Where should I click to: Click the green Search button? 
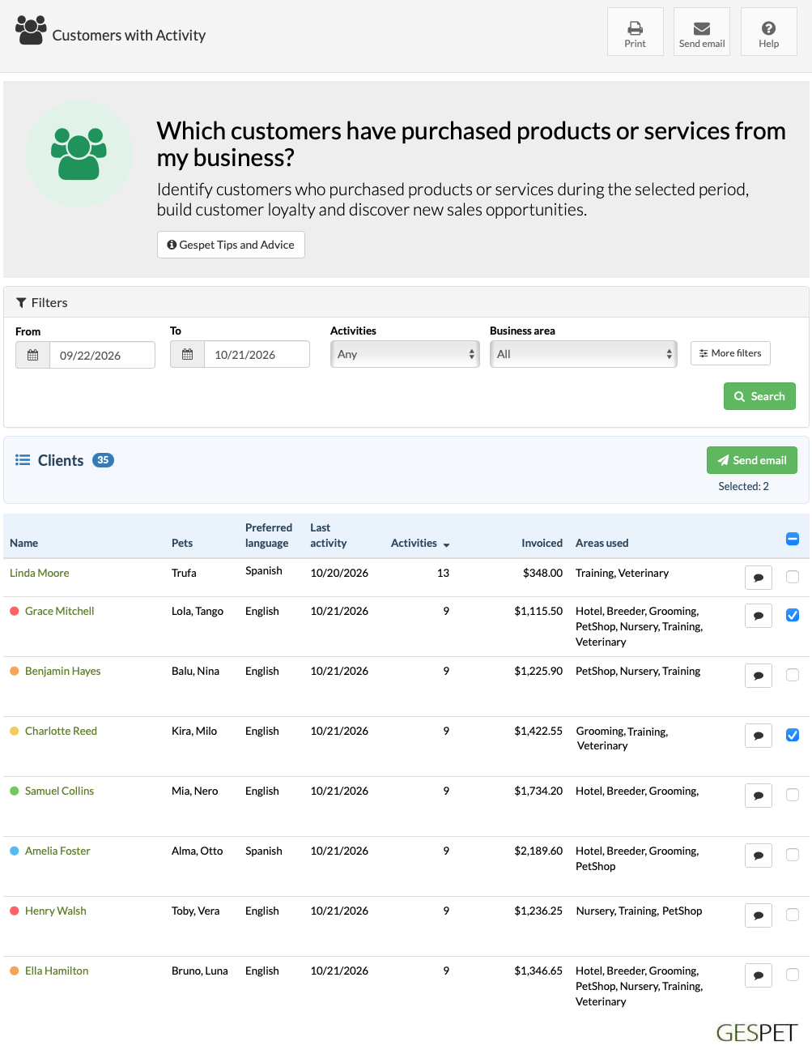[x=759, y=396]
